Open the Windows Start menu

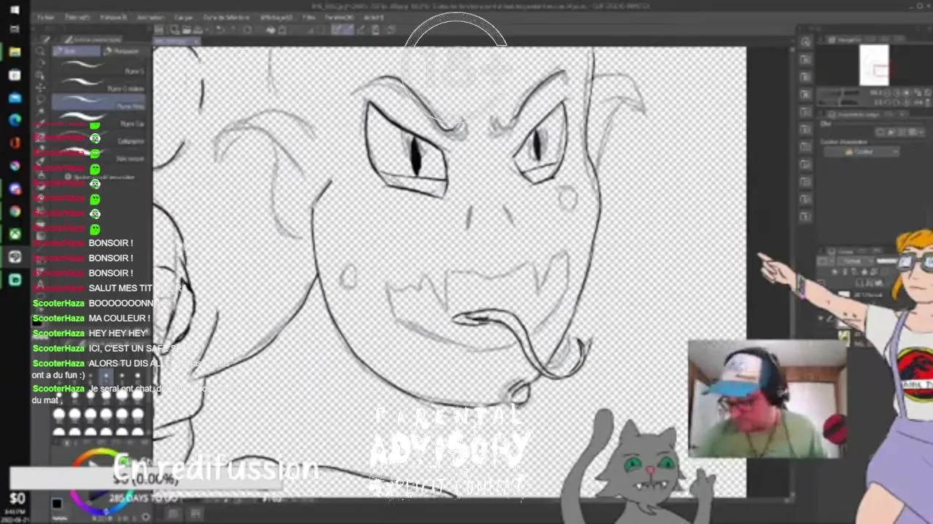coord(15,11)
